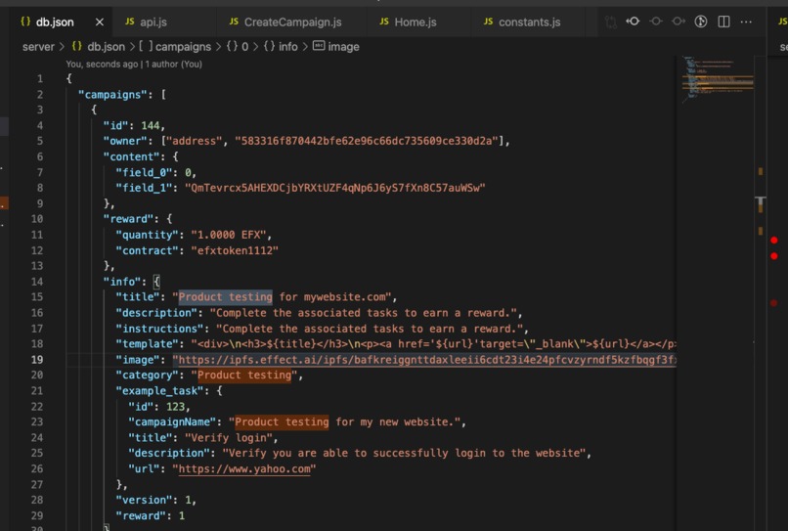Go to next change arrow icon

pos(679,22)
